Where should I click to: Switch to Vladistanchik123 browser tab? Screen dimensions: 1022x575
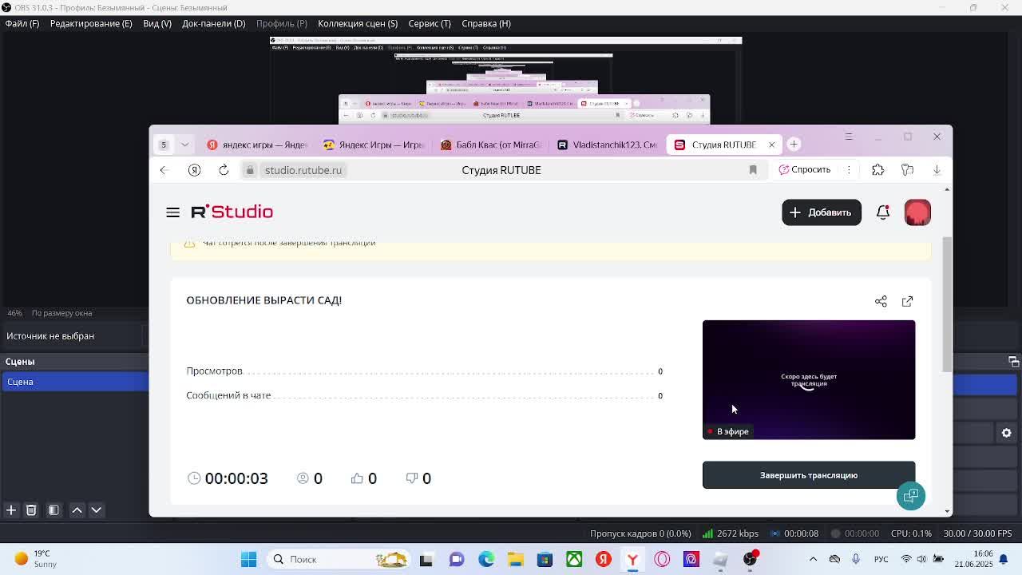point(607,145)
